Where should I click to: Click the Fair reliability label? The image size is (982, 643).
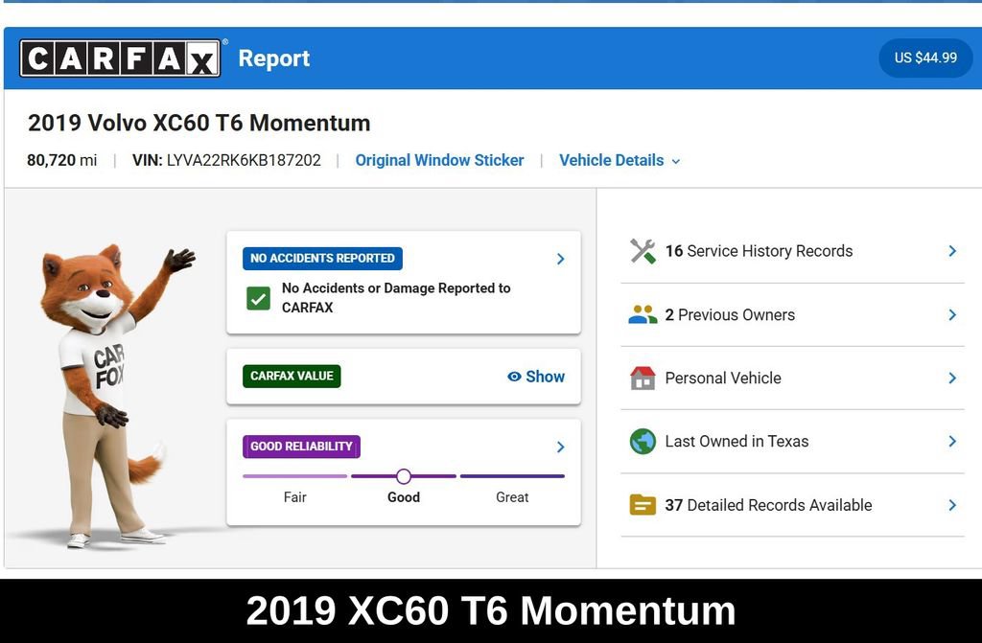click(x=295, y=497)
